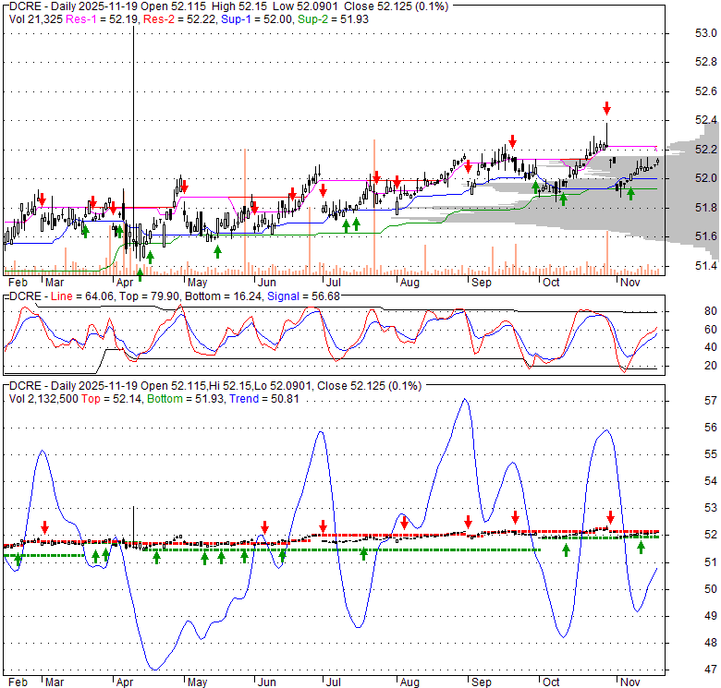Viewport: 721px width, 688px height.
Task: Click the red arrow near March in the bottom chart
Action: click(43, 525)
